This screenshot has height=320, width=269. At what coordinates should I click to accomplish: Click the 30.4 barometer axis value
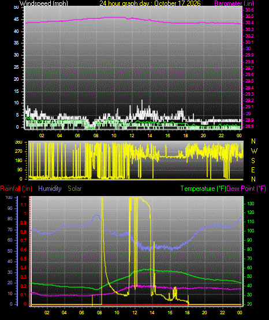(x=249, y=22)
